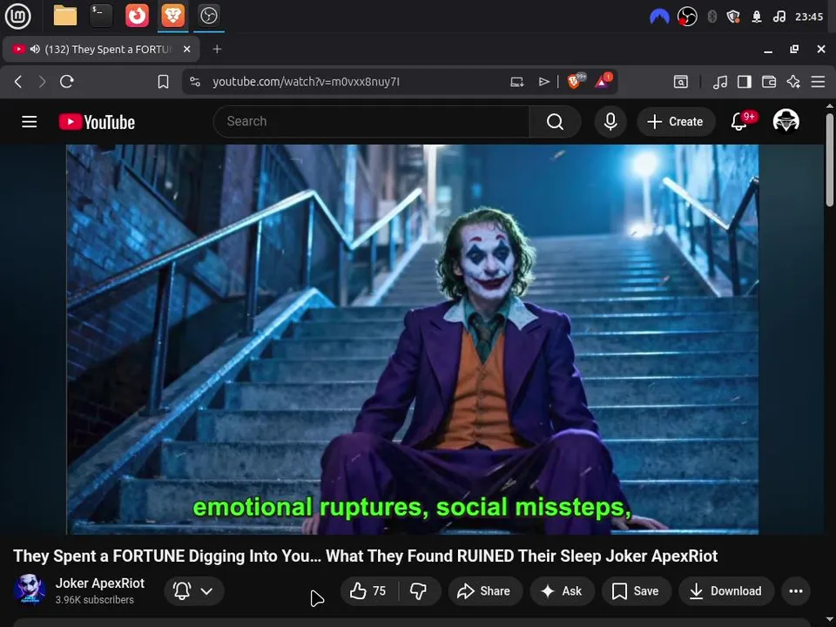Dislike this video
The height and width of the screenshot is (627, 836).
pos(419,590)
